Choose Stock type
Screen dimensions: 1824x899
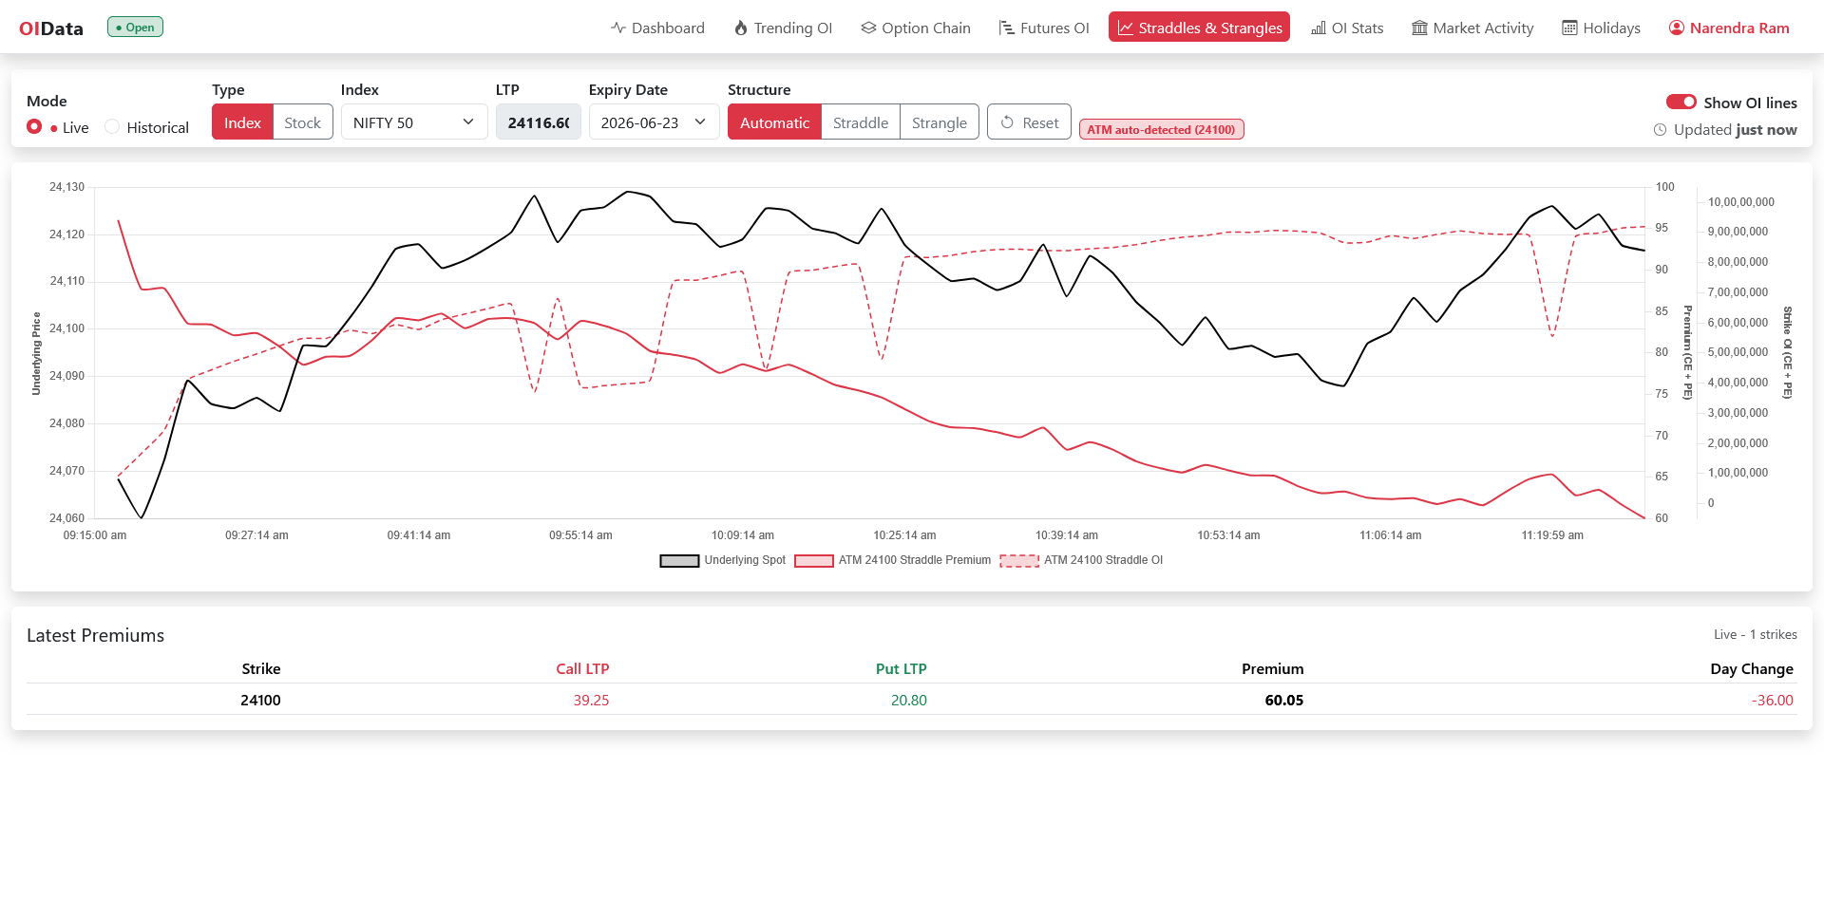pyautogui.click(x=302, y=122)
